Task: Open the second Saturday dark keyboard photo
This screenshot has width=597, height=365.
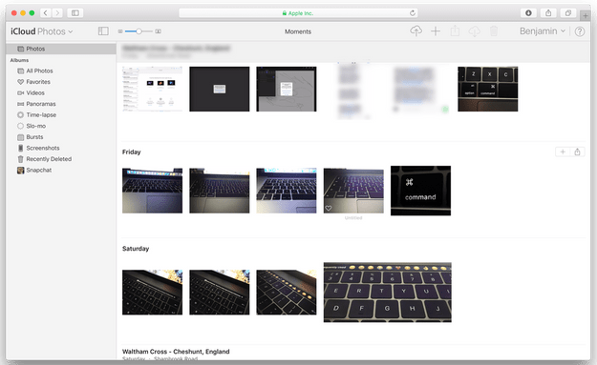Action: [220, 293]
